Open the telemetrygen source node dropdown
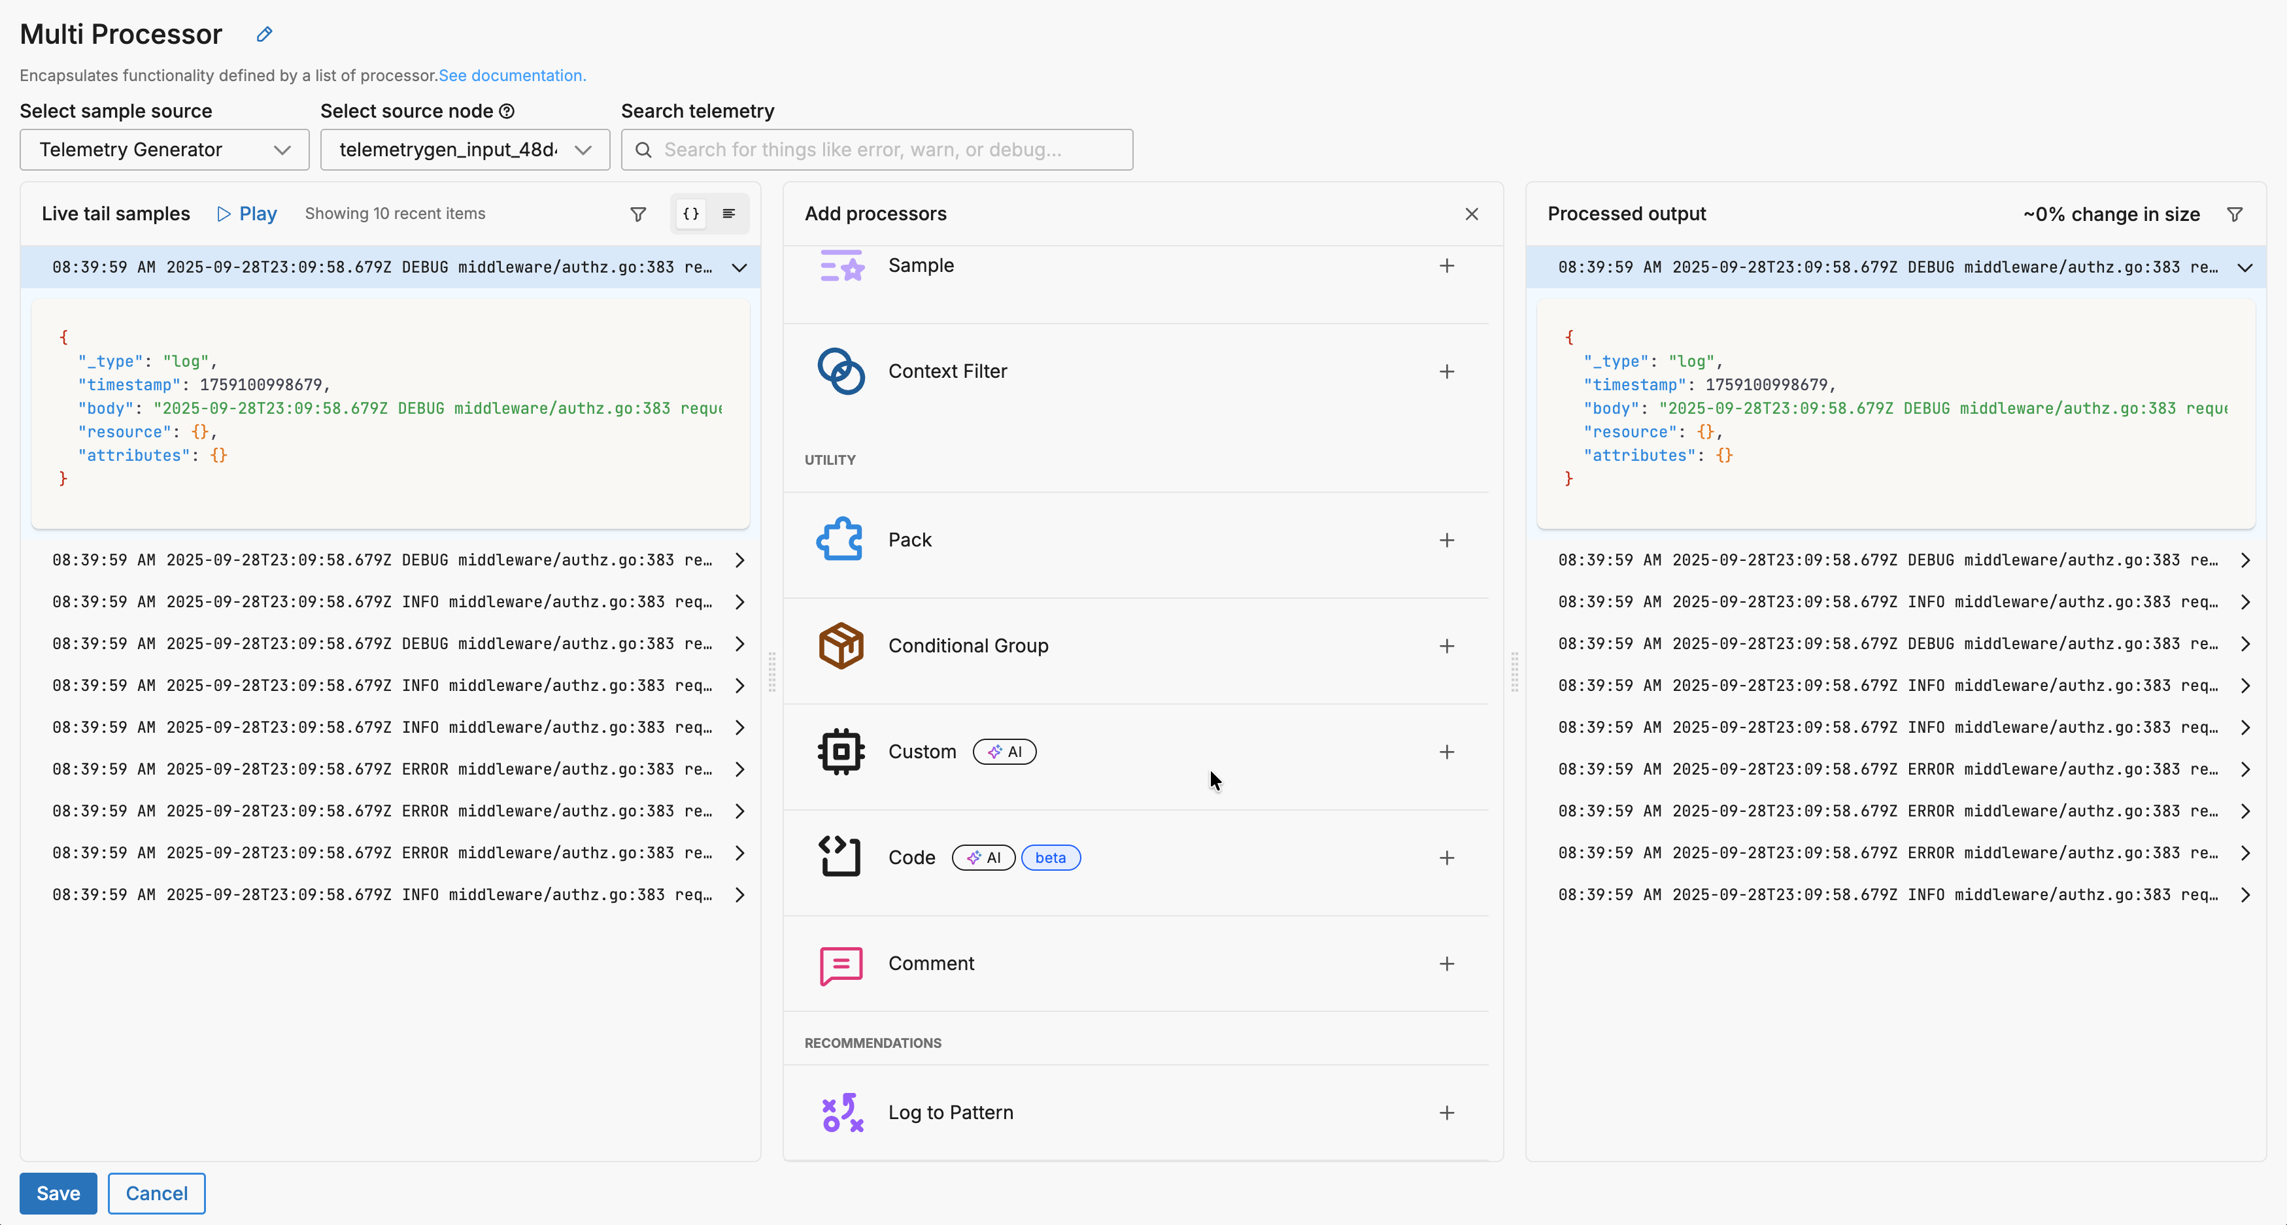This screenshot has height=1225, width=2287. pos(464,150)
